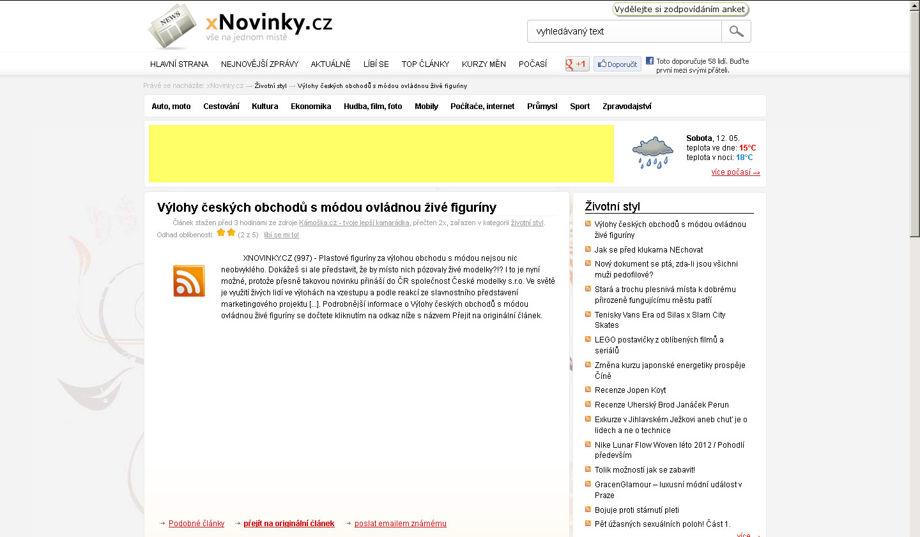
Task: Open the Podobné články link
Action: 196,524
